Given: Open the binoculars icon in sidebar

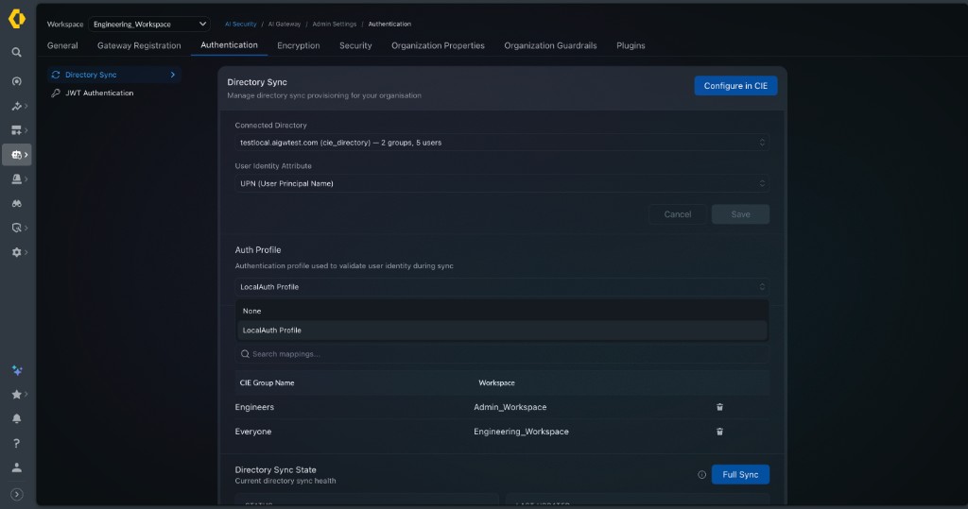Looking at the screenshot, I should tap(17, 204).
